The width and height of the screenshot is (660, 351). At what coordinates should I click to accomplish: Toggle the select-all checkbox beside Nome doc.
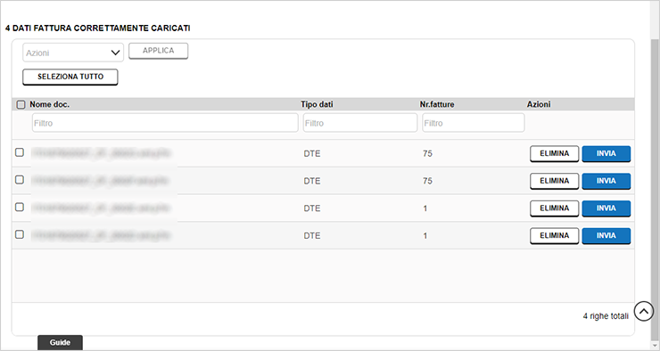click(21, 104)
